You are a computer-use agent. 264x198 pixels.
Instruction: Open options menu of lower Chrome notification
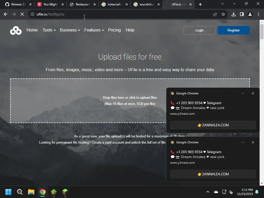243,142
